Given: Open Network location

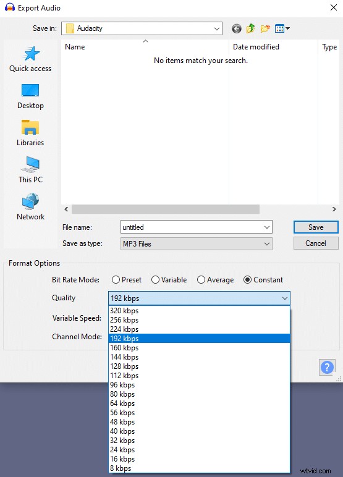Looking at the screenshot, I should point(30,207).
